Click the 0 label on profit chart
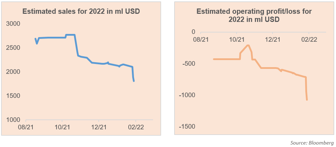 point(193,32)
